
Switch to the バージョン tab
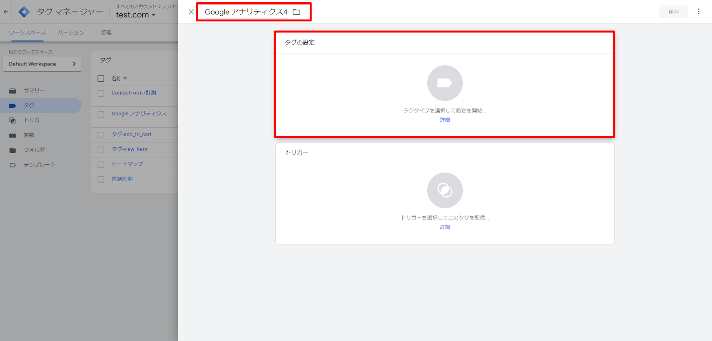(71, 32)
